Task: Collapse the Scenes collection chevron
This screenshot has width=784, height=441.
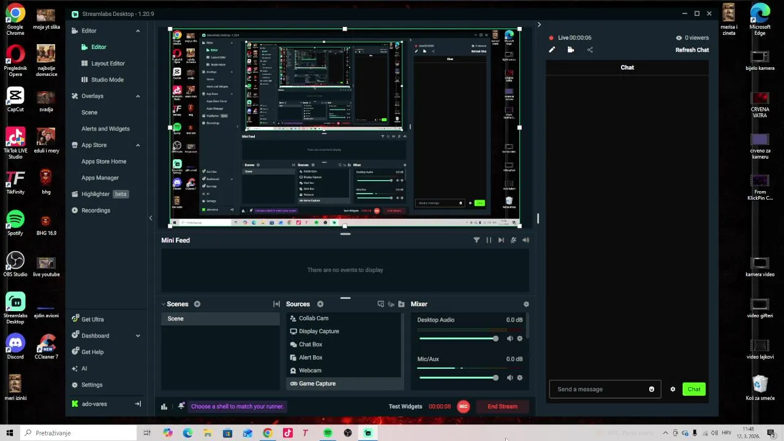Action: pos(164,304)
